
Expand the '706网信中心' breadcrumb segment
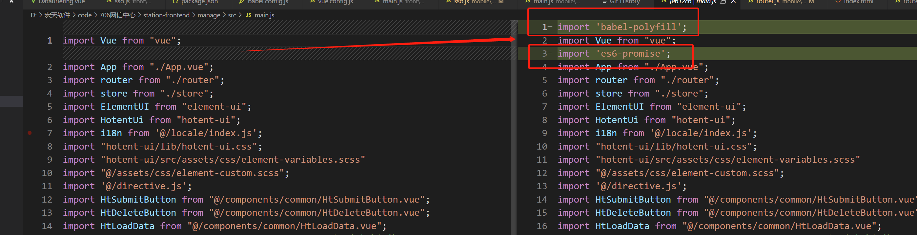tap(117, 15)
